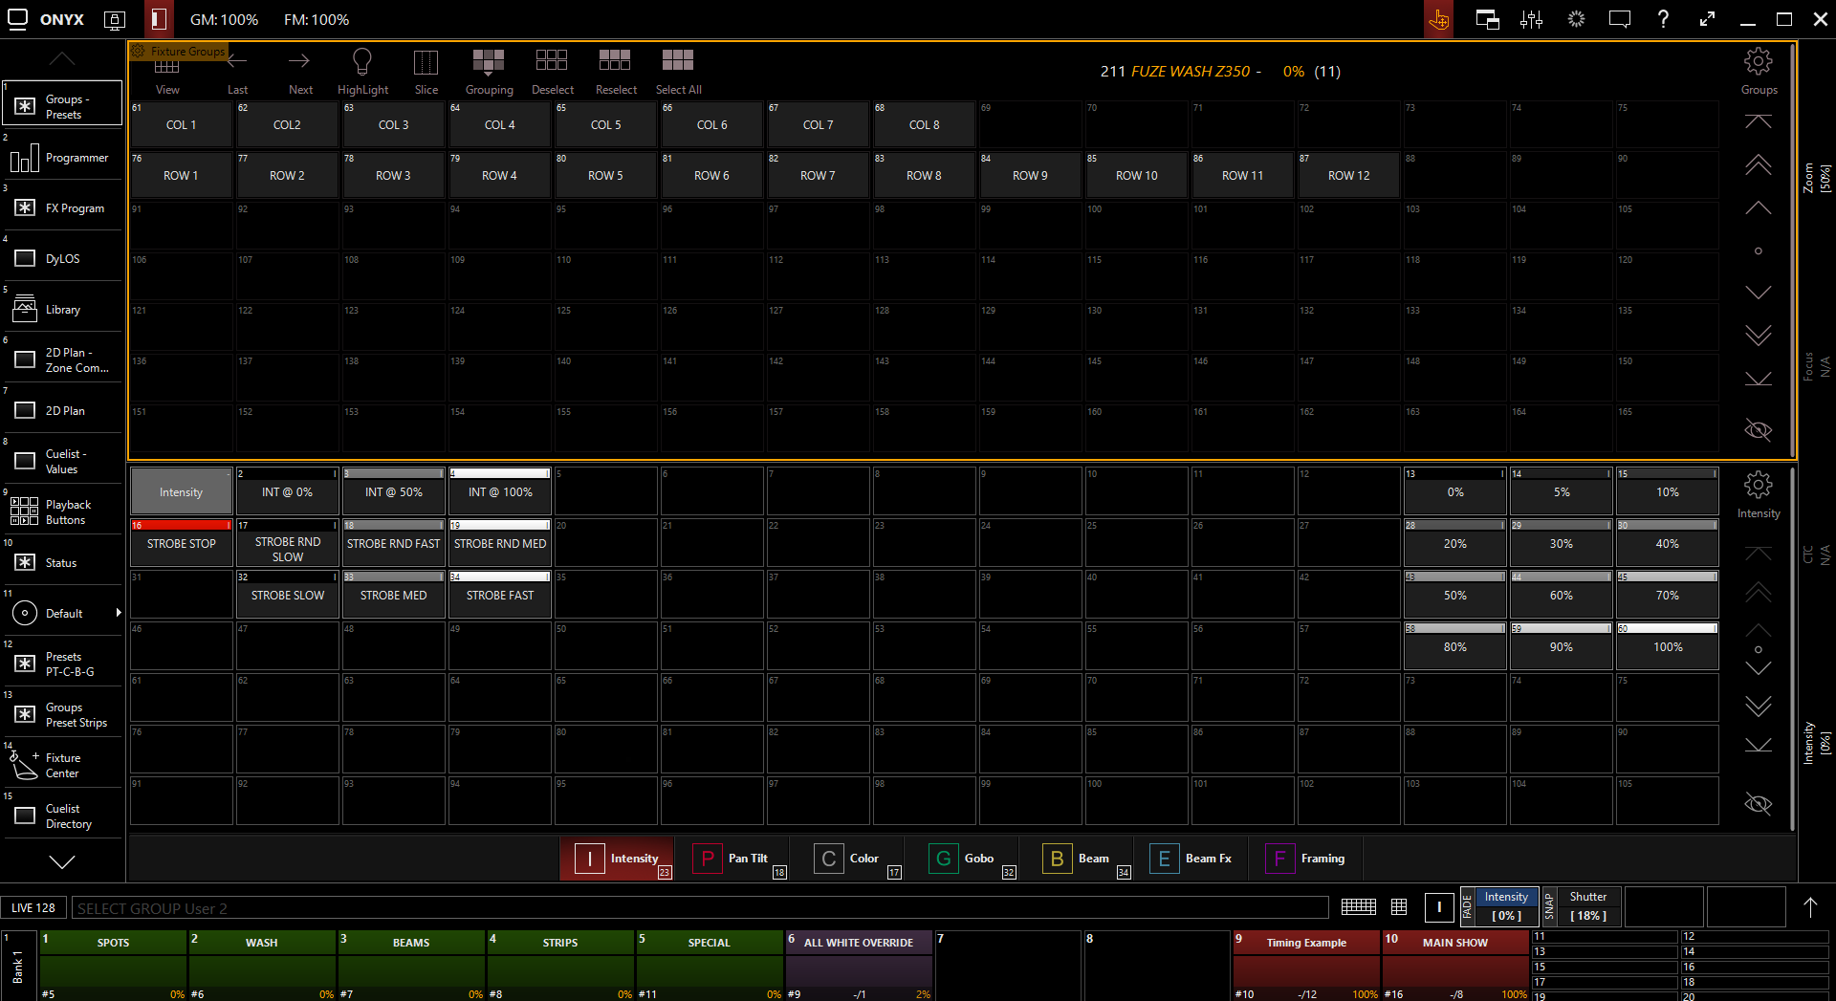
Task: Toggle hidden groups eye icon in Fixture Groups
Action: [1758, 430]
